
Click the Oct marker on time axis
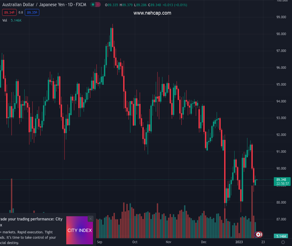click(134, 242)
